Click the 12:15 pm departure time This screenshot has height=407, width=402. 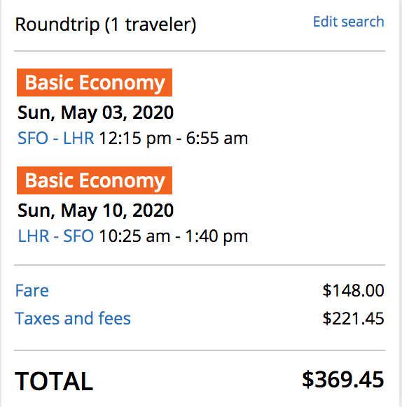click(135, 138)
